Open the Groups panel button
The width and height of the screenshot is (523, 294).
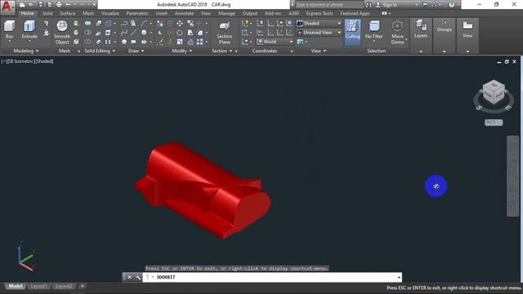(x=444, y=26)
